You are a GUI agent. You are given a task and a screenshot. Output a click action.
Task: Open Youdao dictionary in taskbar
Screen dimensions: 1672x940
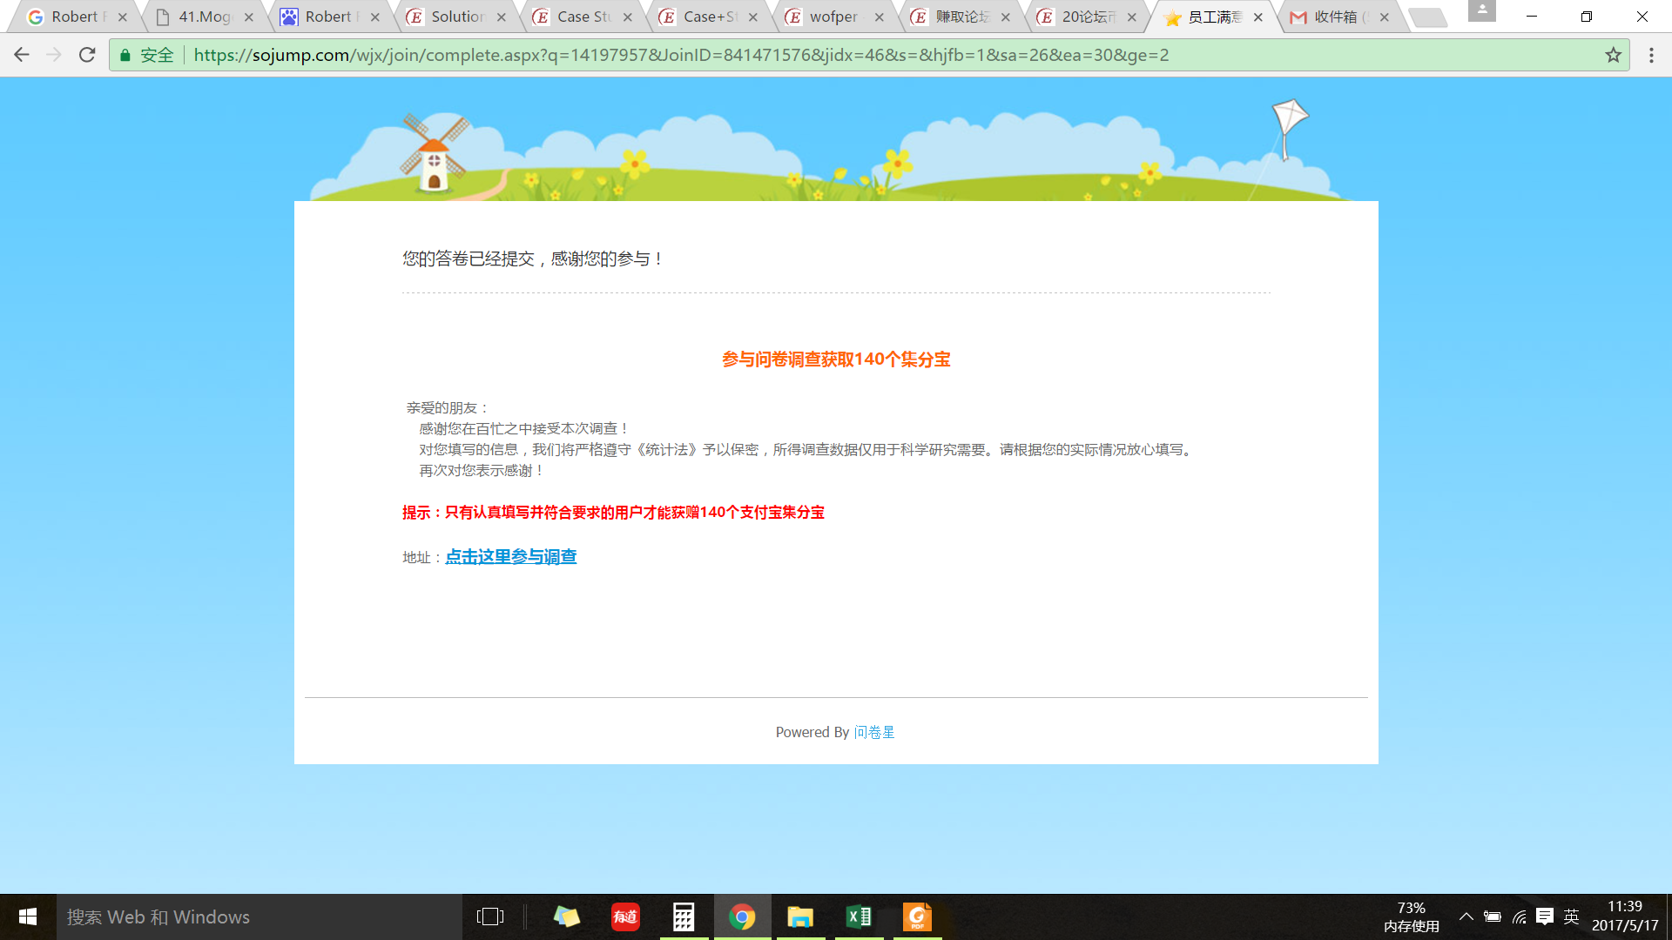625,916
